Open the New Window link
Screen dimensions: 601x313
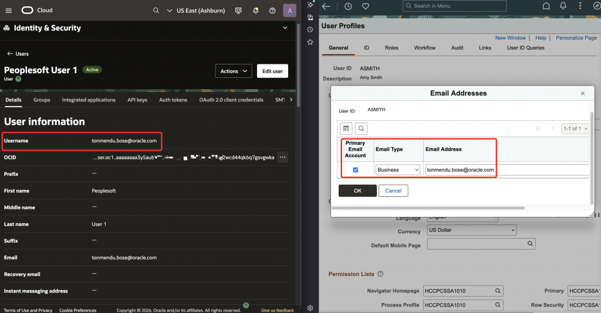pyautogui.click(x=510, y=38)
